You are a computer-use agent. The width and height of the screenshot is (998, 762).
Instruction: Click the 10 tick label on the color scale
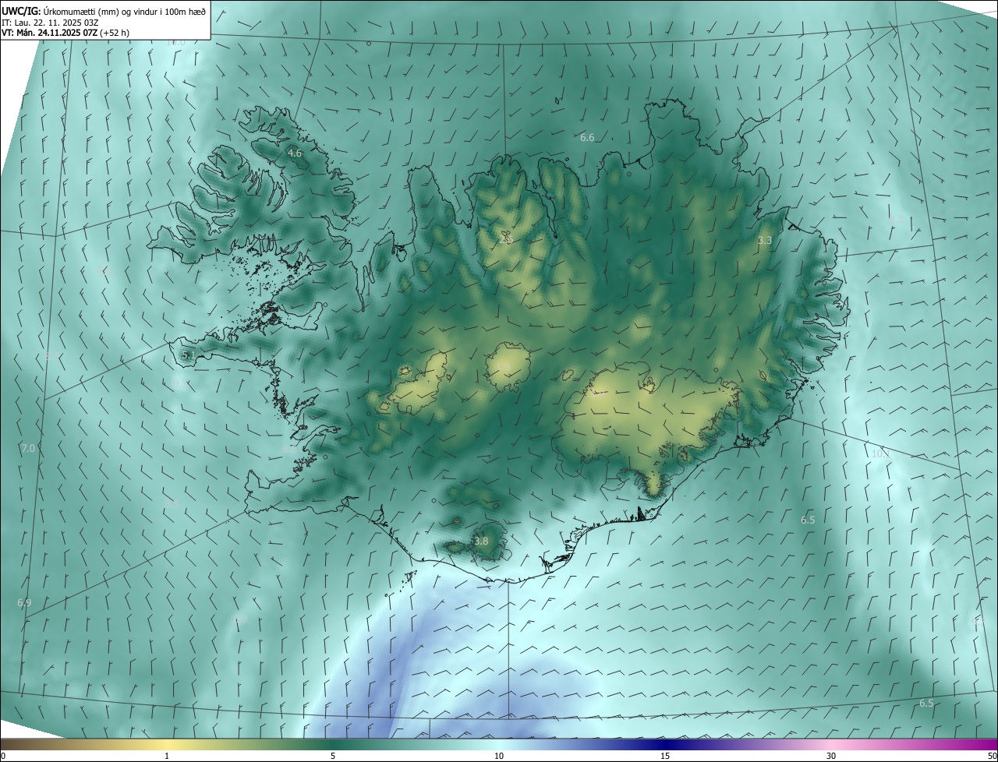(x=499, y=756)
